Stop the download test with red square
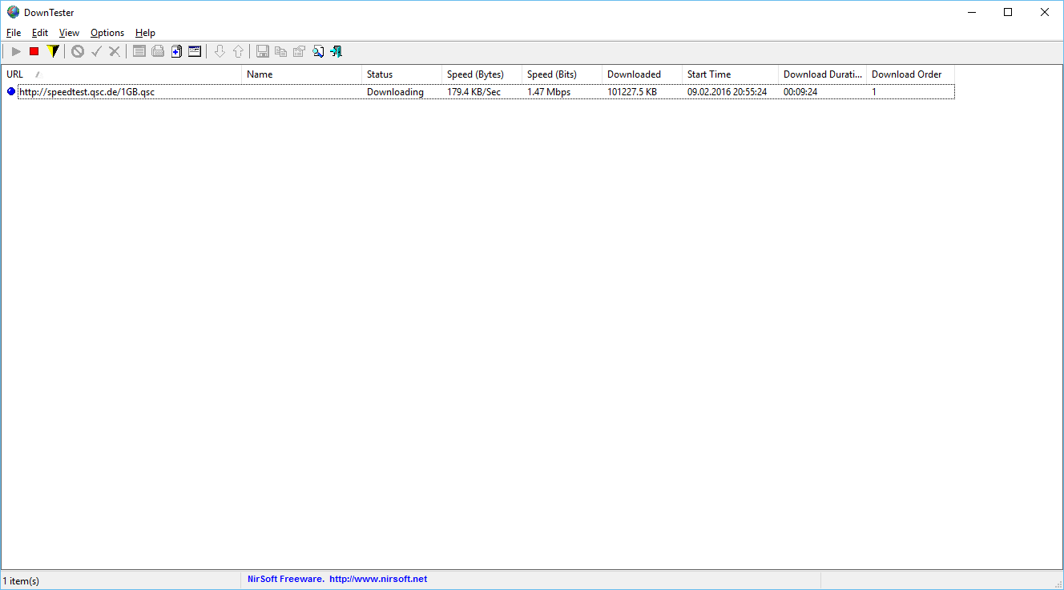This screenshot has width=1064, height=590. pyautogui.click(x=34, y=51)
